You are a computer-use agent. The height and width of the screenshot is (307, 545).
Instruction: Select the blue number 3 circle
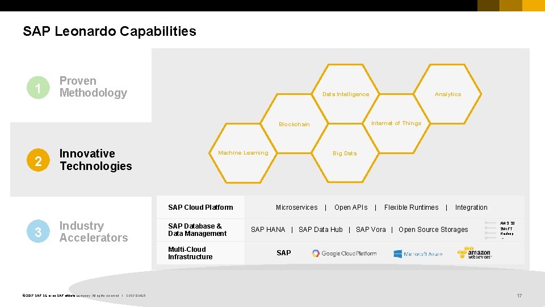point(38,232)
